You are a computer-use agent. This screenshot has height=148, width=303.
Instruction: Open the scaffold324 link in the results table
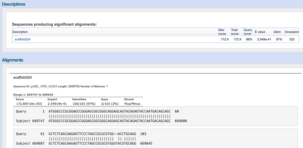tap(23, 39)
